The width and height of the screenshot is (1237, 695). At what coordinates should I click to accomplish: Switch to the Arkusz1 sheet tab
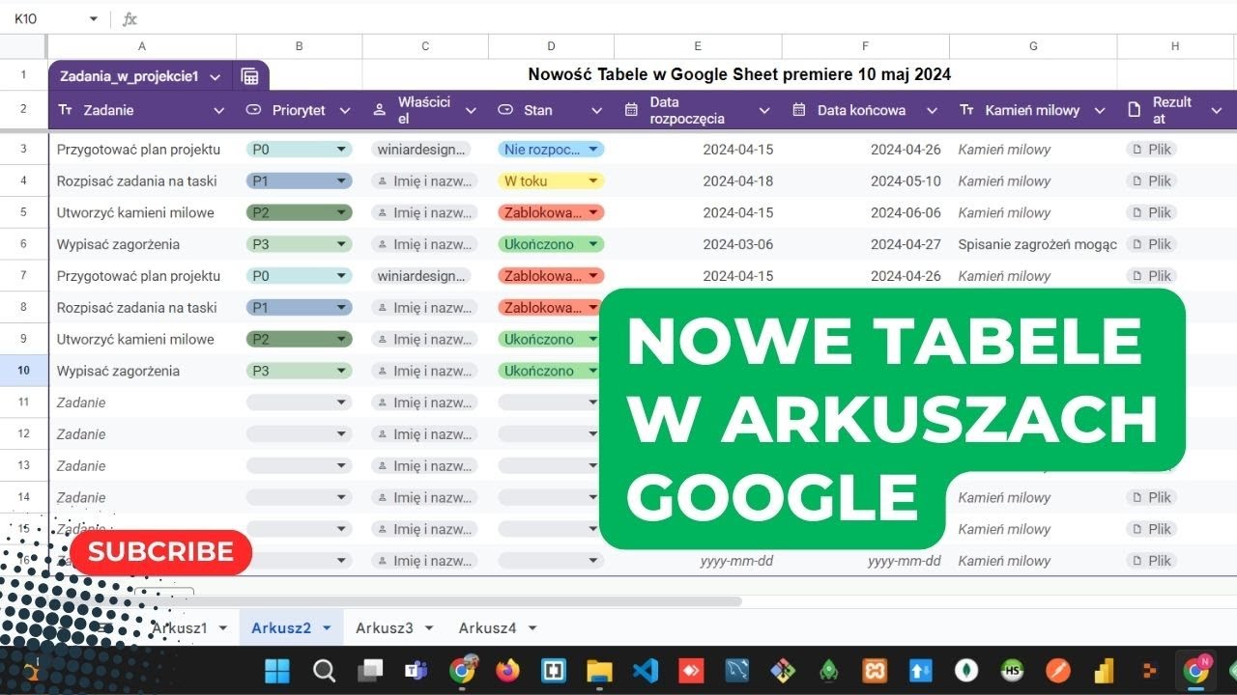pos(180,627)
